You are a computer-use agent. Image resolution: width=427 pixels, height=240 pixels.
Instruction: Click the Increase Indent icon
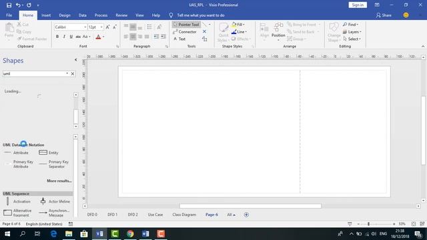pyautogui.click(x=163, y=37)
